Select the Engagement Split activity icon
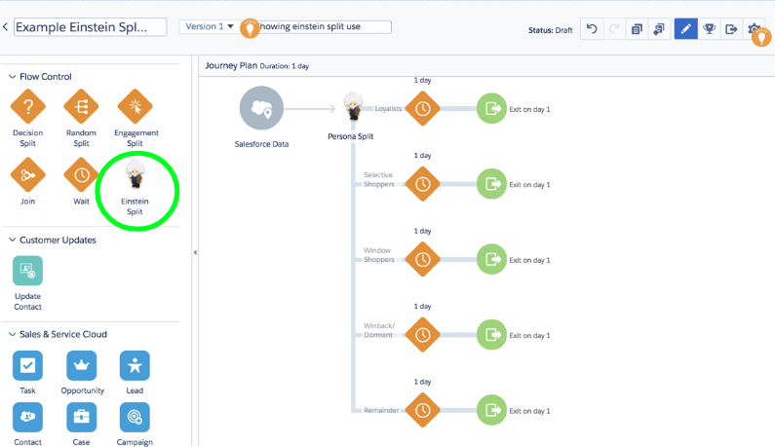Viewport: 775px width, 447px height. [x=135, y=106]
